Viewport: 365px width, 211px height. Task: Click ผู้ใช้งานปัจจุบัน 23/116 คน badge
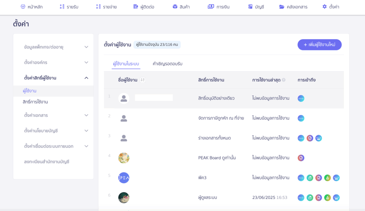(157, 45)
